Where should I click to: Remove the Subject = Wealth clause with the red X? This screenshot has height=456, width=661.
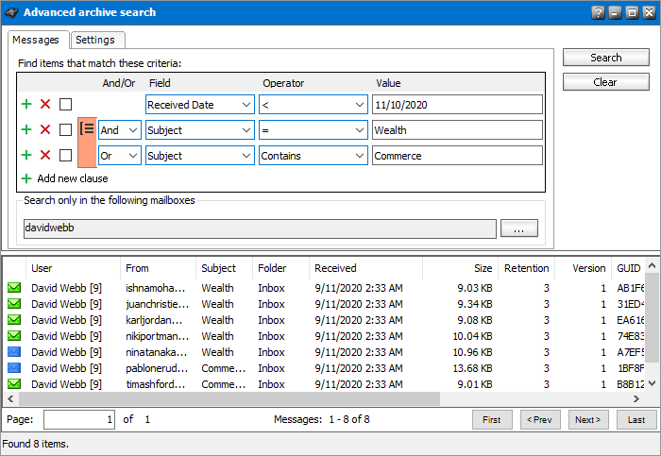(45, 130)
